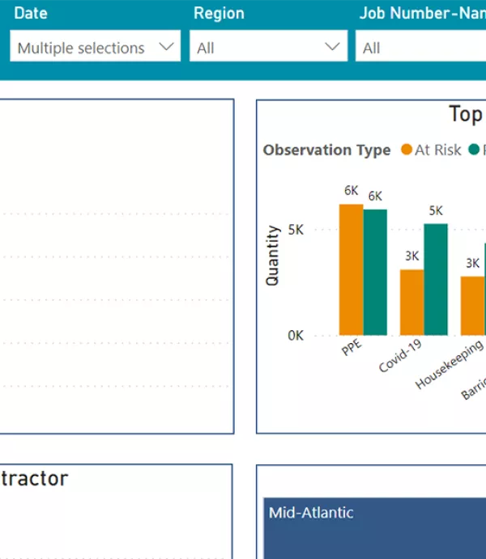This screenshot has height=559, width=486.
Task: Click the green Covid-19 bar
Action: tap(436, 280)
